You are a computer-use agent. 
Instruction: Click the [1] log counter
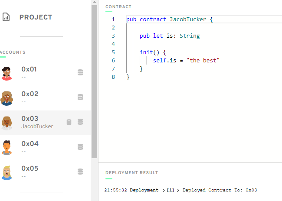pyautogui.click(x=171, y=190)
